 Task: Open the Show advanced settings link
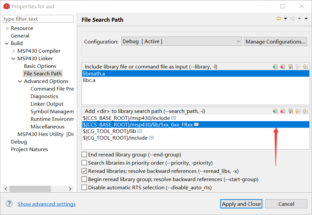click(x=47, y=204)
